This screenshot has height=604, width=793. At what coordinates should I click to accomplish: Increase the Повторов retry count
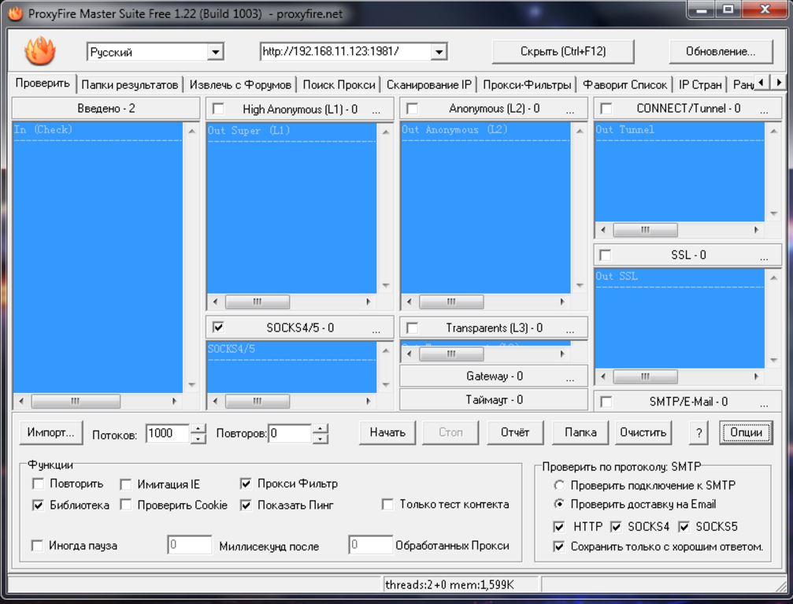tap(321, 428)
